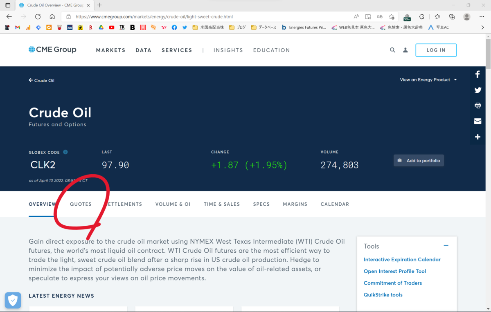The image size is (491, 312).
Task: Open Rakuten R bookmark icon
Action: click(x=91, y=27)
